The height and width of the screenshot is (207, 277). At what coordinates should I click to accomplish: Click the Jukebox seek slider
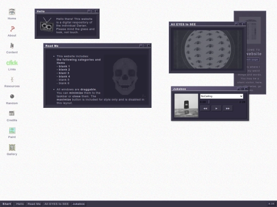coord(223,102)
